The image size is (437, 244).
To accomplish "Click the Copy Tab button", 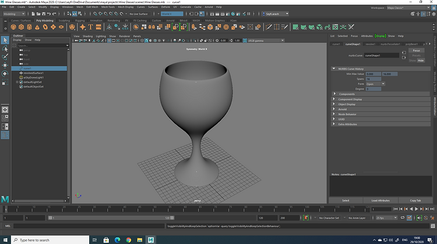I will (415, 200).
